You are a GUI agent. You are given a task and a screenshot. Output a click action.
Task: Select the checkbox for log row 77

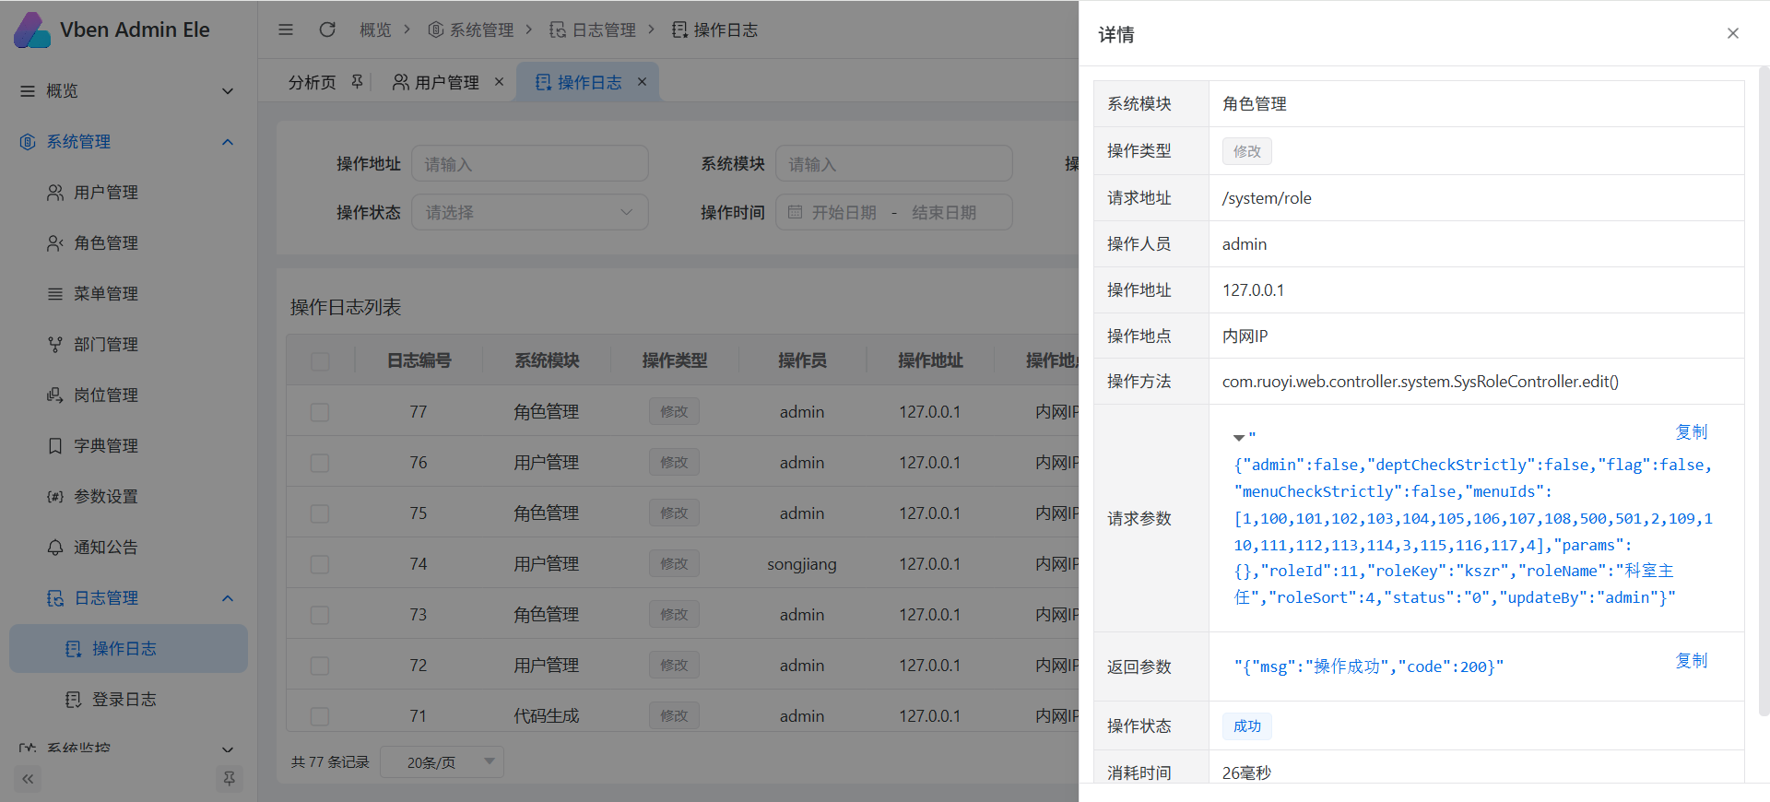click(320, 412)
